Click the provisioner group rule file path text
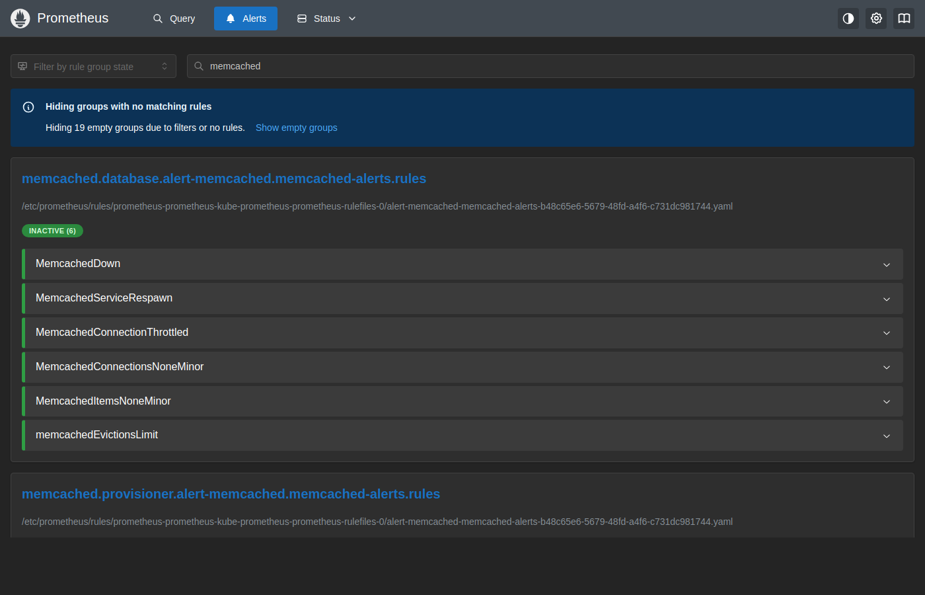The width and height of the screenshot is (925, 595). pyautogui.click(x=377, y=522)
